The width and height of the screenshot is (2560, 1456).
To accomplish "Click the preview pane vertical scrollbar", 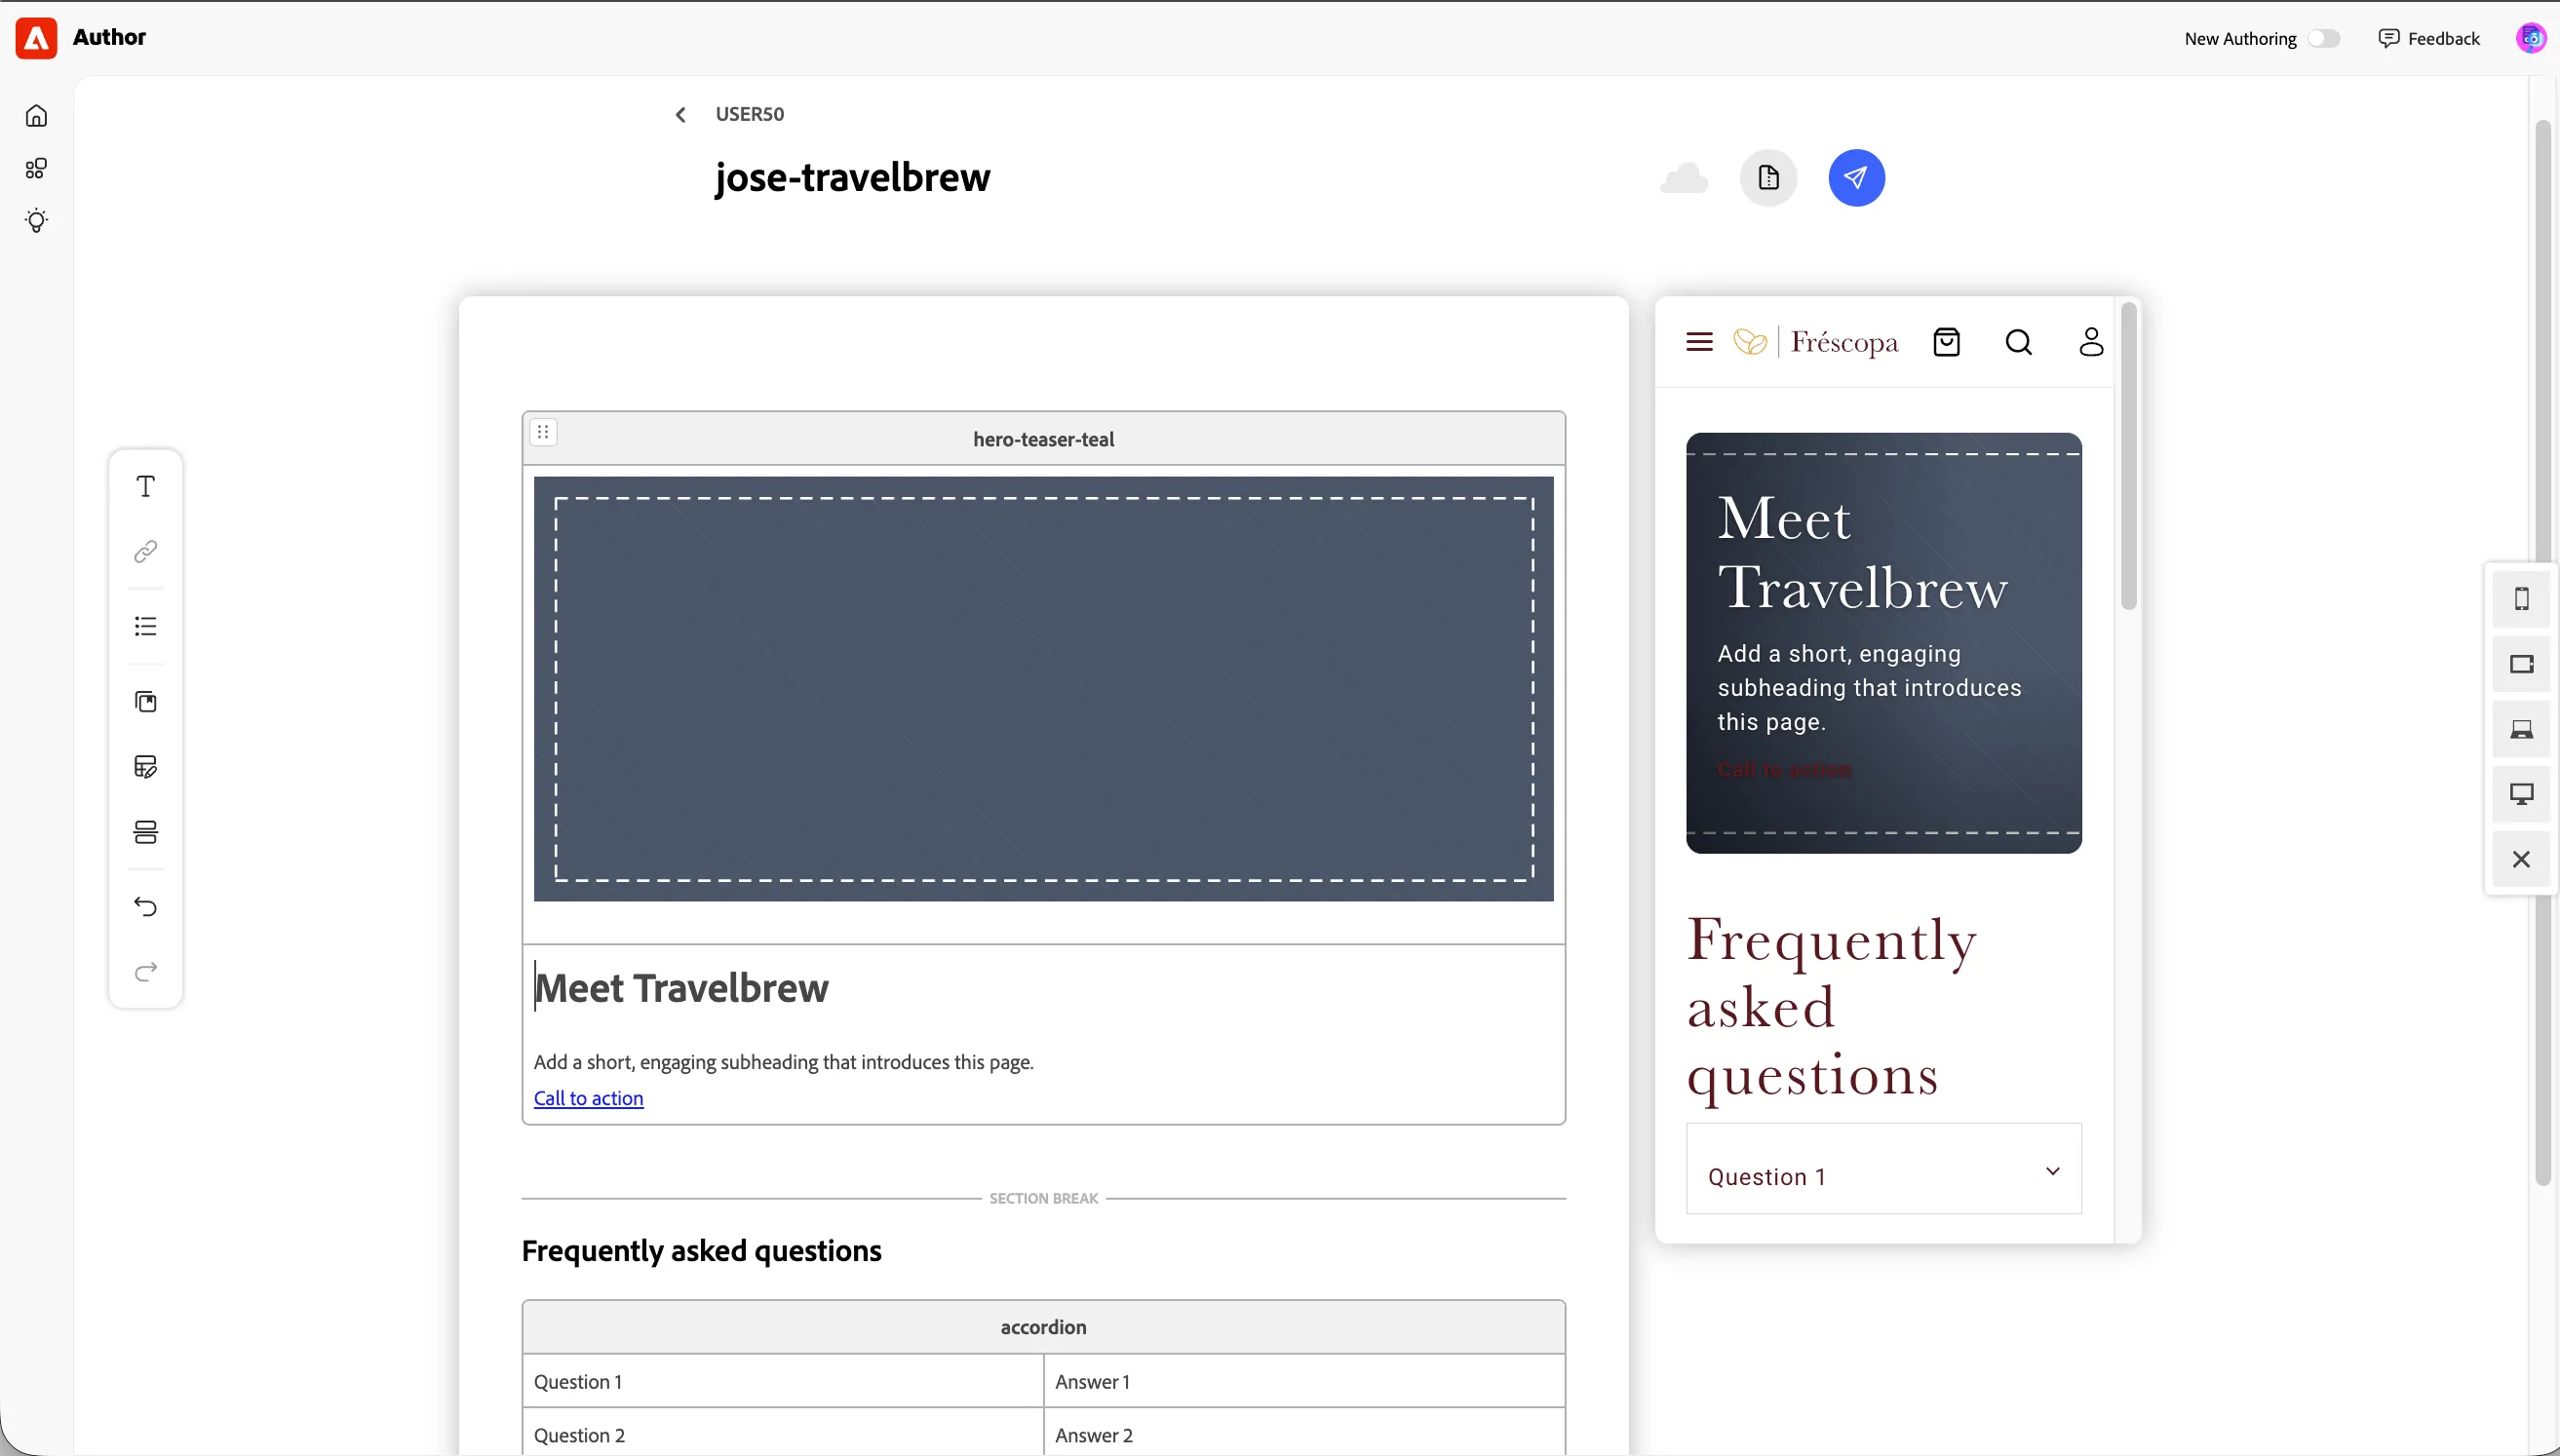I will [x=2128, y=456].
